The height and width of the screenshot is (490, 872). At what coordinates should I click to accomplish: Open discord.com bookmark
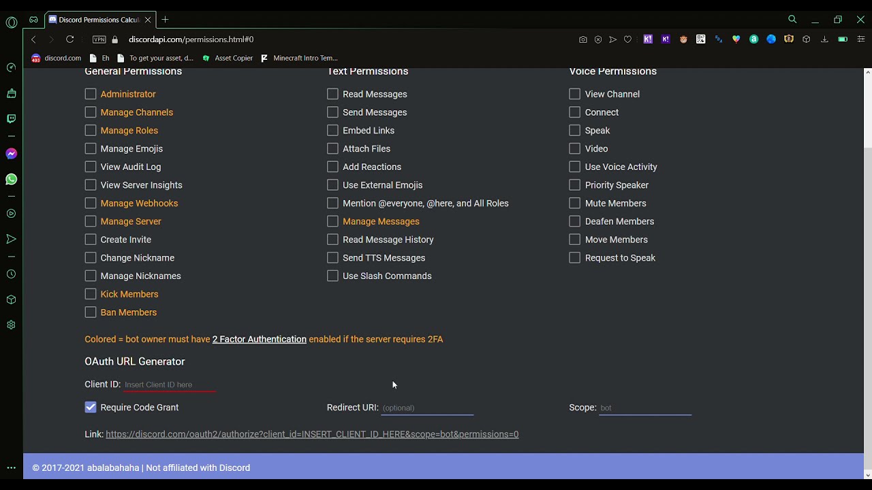pyautogui.click(x=57, y=58)
